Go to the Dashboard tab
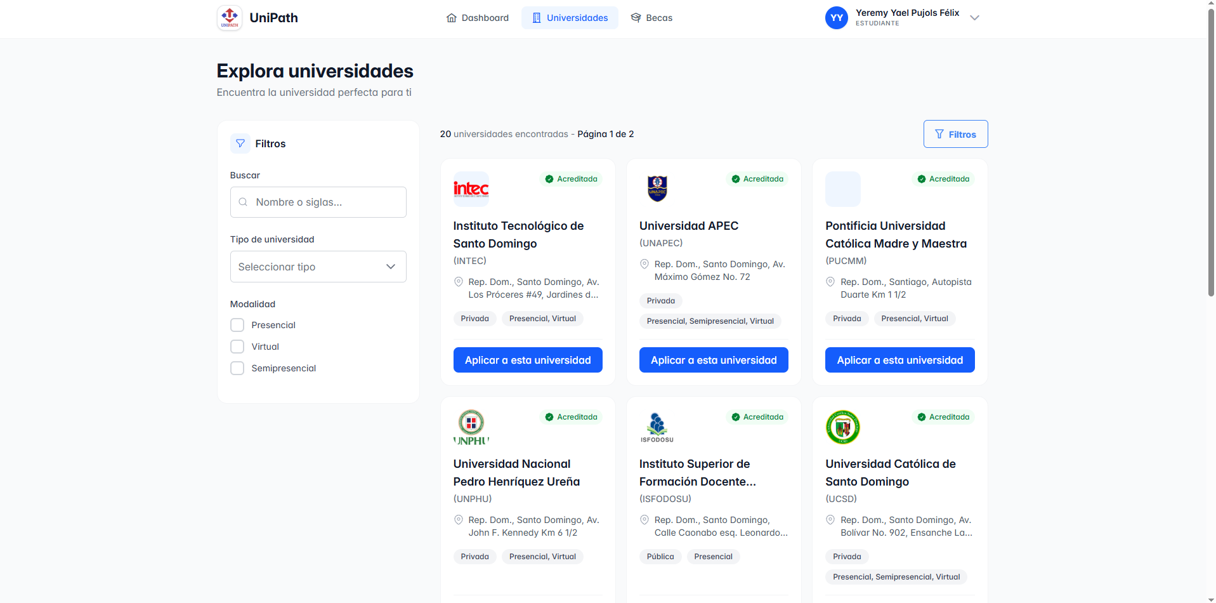Image resolution: width=1216 pixels, height=603 pixels. point(478,18)
